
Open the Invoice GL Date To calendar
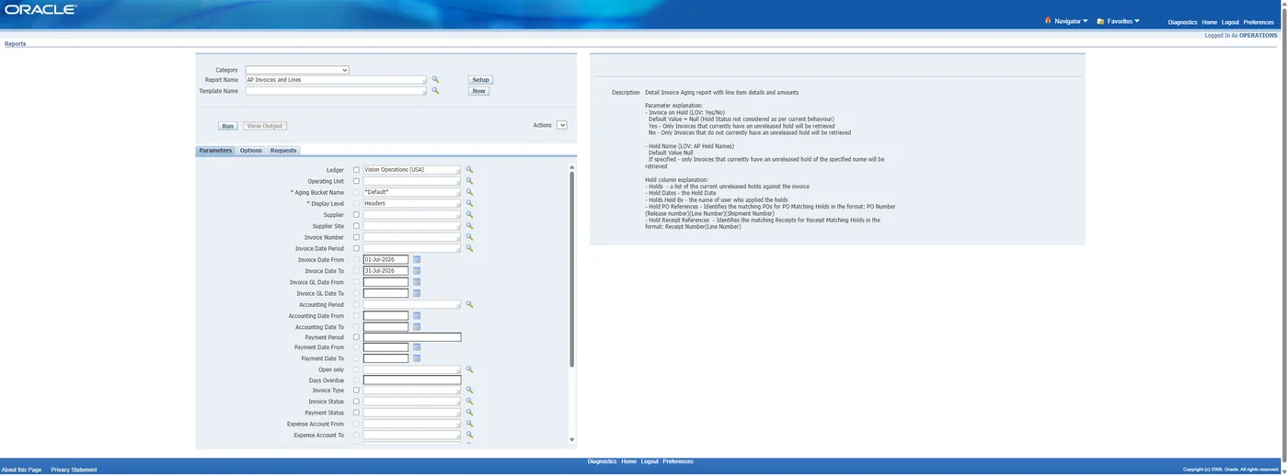417,293
